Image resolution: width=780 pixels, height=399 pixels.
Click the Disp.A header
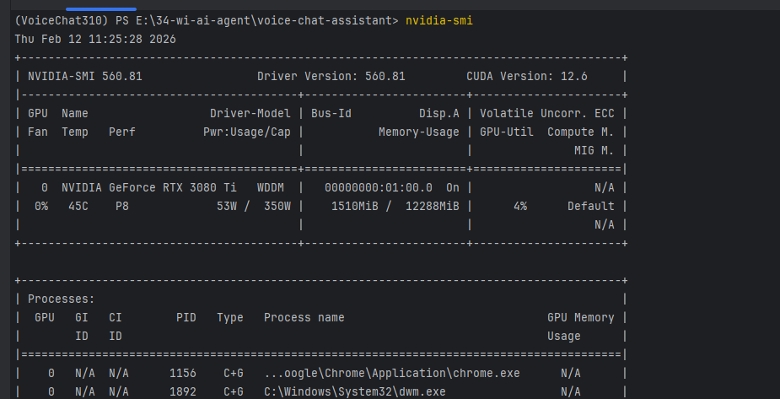439,113
